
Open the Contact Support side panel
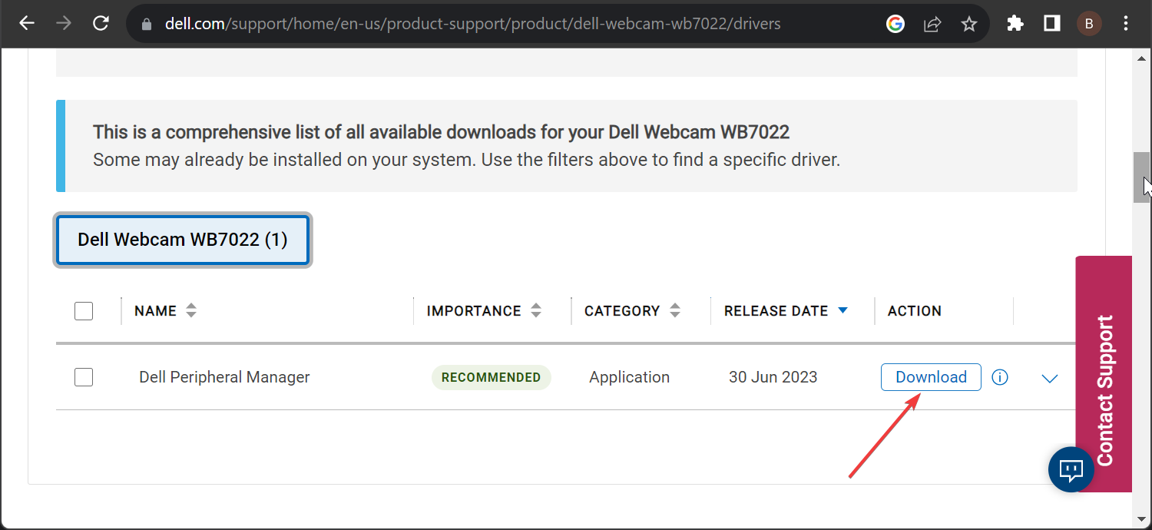click(x=1104, y=373)
